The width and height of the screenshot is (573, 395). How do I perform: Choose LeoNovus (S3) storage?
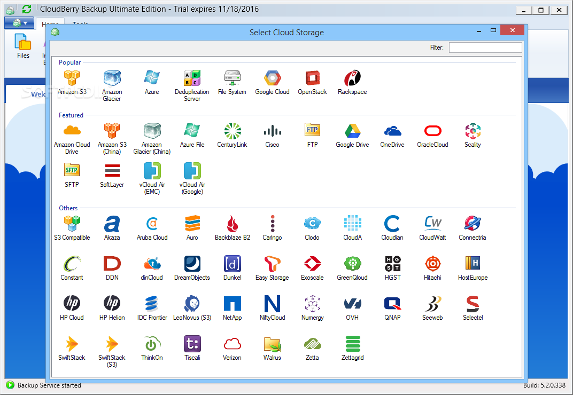[192, 309]
